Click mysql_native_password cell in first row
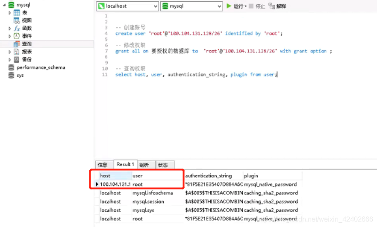Image resolution: width=377 pixels, height=227 pixels. pyautogui.click(x=272, y=184)
